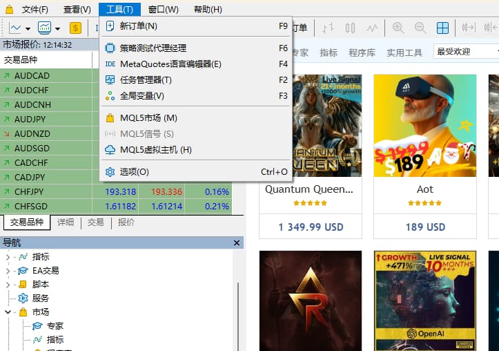Switch to the 详细 tab in Market Watch
The width and height of the screenshot is (499, 351).
coord(66,222)
